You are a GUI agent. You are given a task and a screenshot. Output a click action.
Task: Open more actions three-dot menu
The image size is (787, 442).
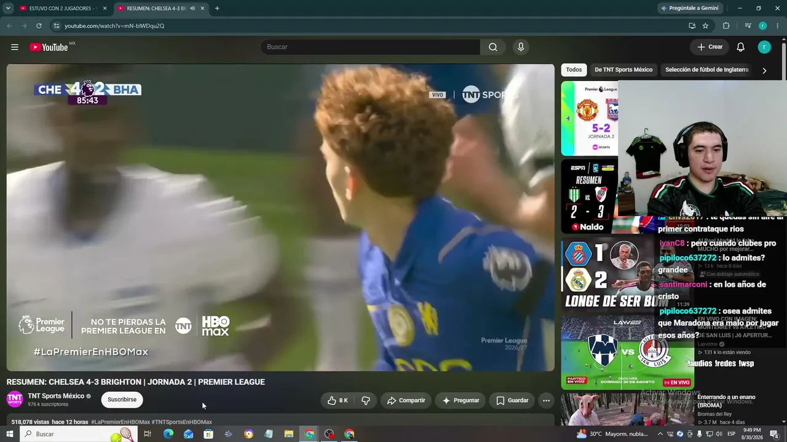coord(546,400)
